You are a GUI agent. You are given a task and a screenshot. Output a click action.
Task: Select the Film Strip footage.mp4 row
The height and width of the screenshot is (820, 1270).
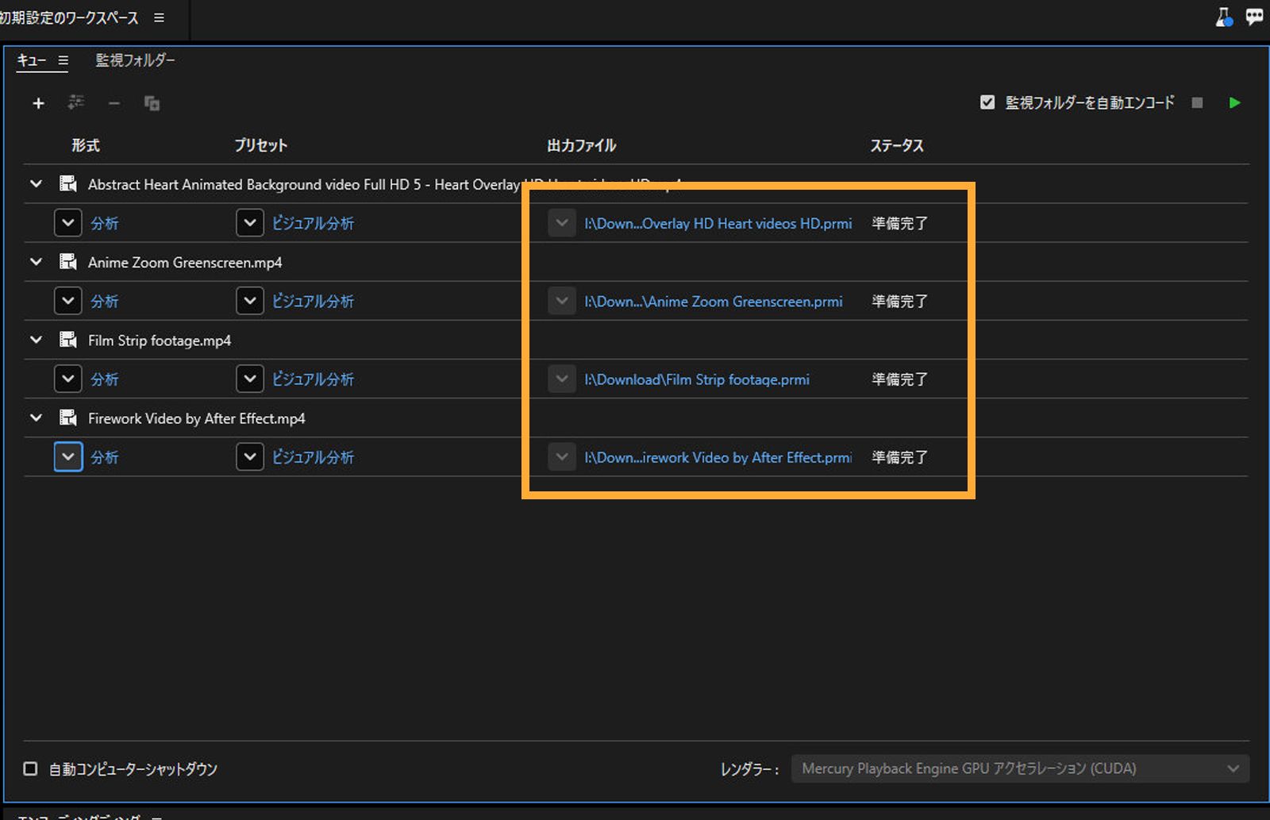tap(636, 341)
